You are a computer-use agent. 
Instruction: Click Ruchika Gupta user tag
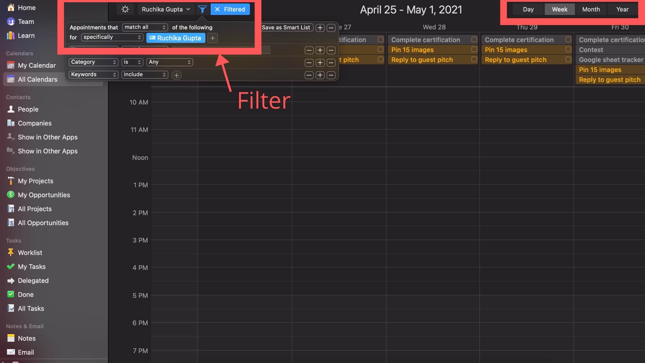[176, 37]
